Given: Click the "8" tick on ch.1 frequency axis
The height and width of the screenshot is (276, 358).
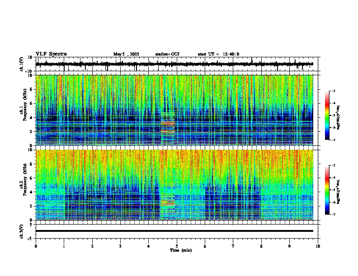Looking at the screenshot, I should (32, 89).
